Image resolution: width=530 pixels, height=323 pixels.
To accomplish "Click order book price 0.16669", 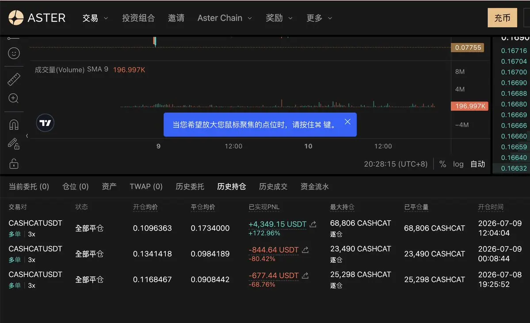I will (514, 115).
